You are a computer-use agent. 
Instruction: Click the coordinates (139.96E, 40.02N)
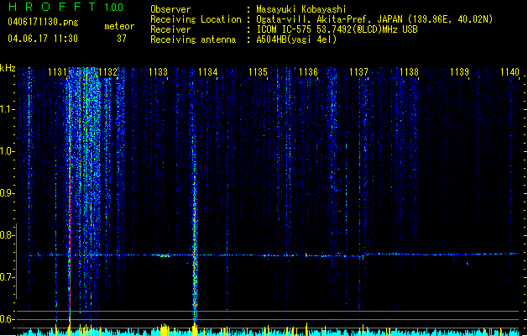click(451, 19)
